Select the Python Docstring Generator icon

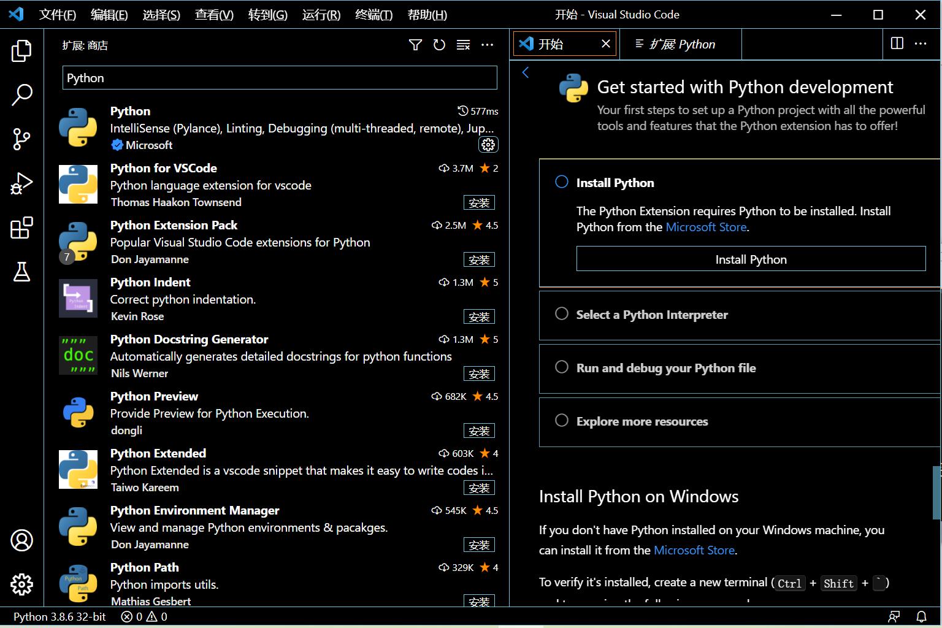(x=78, y=355)
